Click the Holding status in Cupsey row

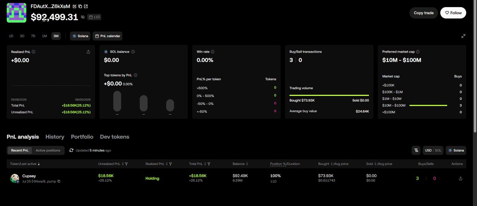(152, 179)
